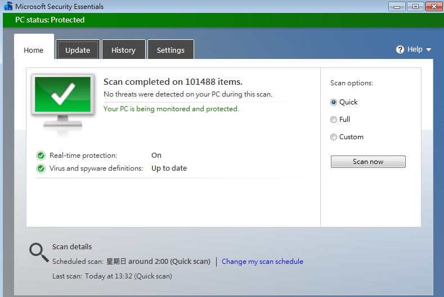Click the 'Scan options:' label
Image resolution: width=444 pixels, height=297 pixels.
tap(352, 83)
